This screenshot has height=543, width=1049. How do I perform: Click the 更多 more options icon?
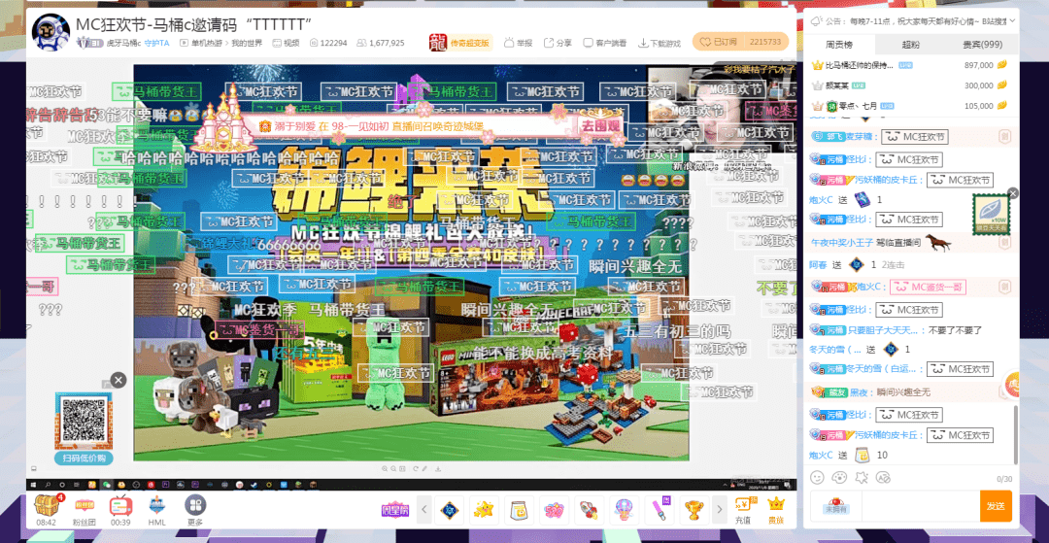[195, 505]
